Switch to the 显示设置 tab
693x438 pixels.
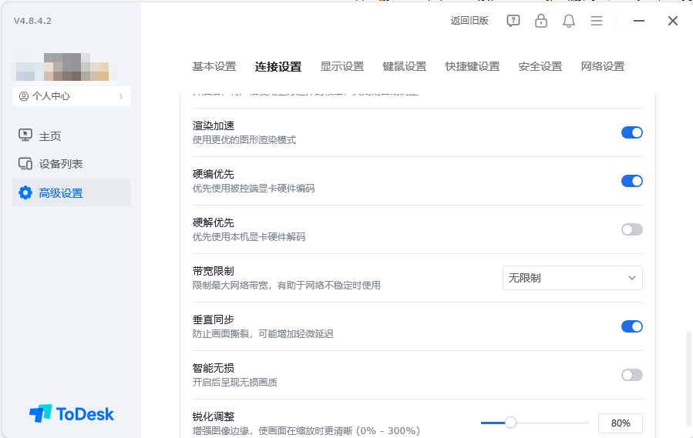pyautogui.click(x=342, y=66)
